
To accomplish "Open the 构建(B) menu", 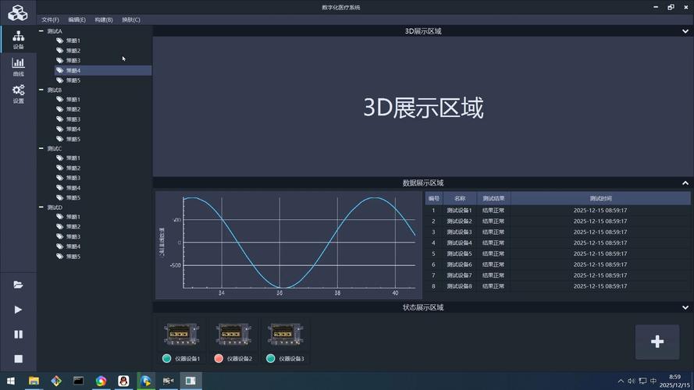I will coord(104,19).
